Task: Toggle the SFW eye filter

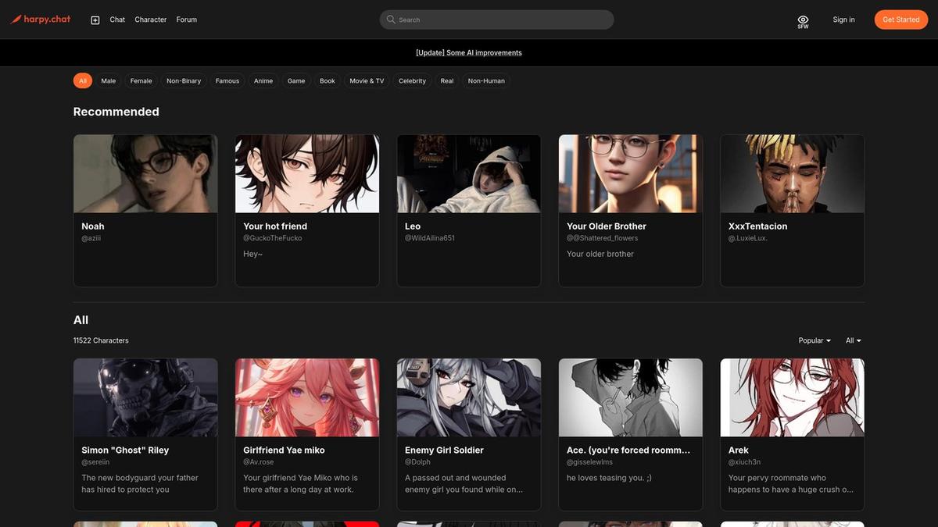Action: tap(803, 21)
